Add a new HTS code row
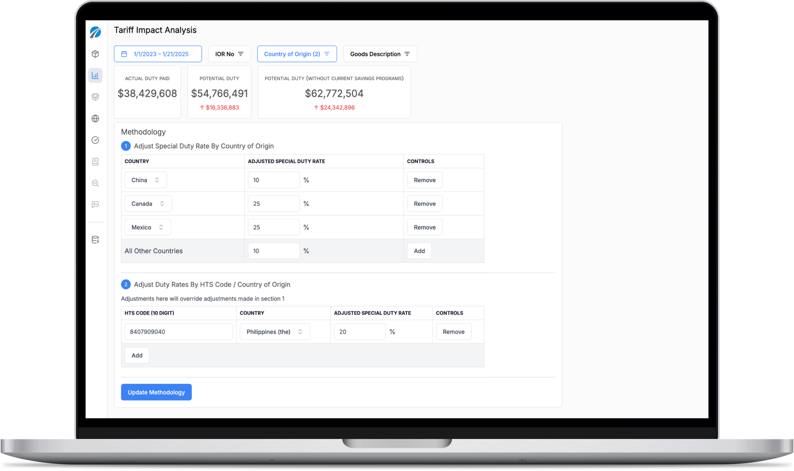 click(137, 355)
